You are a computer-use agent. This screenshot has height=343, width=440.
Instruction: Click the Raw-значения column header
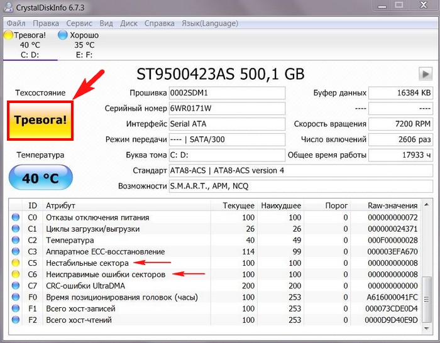click(x=392, y=205)
